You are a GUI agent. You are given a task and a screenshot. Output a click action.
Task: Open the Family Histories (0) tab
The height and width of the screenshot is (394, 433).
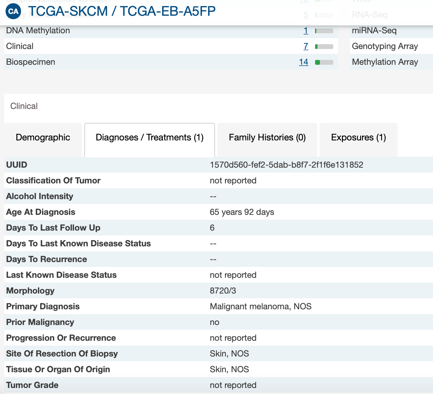click(x=267, y=140)
